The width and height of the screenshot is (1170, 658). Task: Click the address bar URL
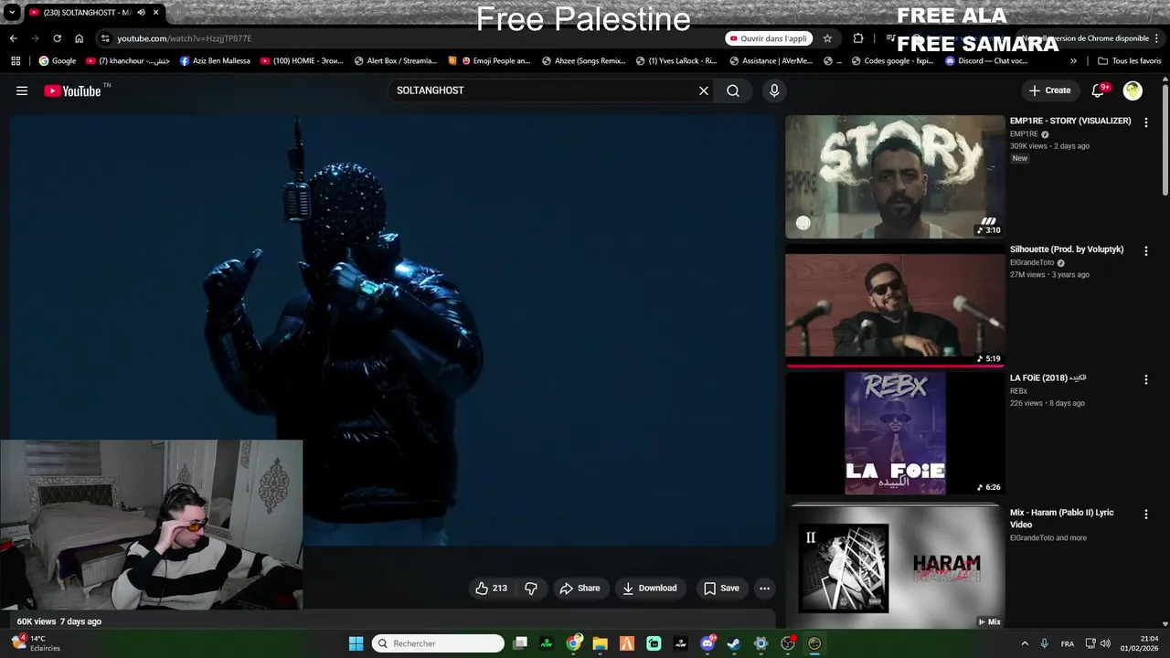[184, 38]
